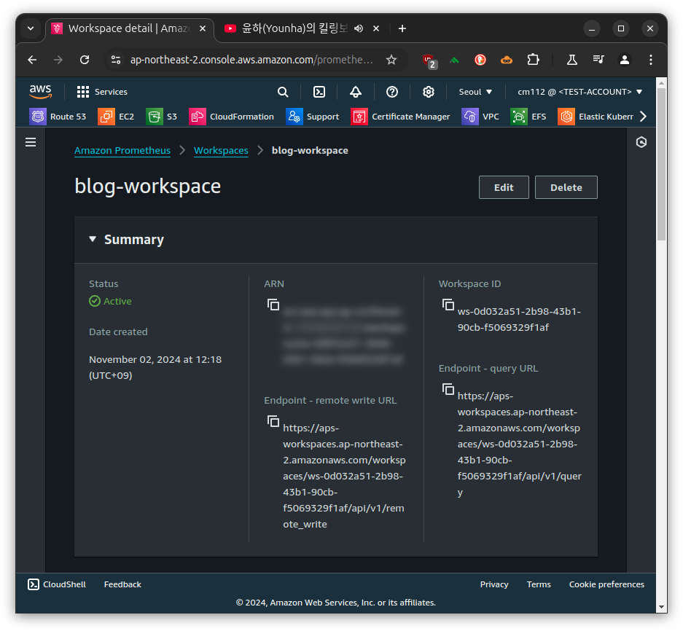
Task: Select the date created value
Action: 155,367
